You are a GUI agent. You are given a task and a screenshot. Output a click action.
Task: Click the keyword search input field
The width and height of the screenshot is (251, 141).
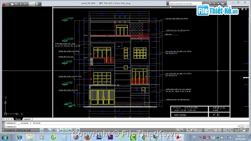coord(185,4)
